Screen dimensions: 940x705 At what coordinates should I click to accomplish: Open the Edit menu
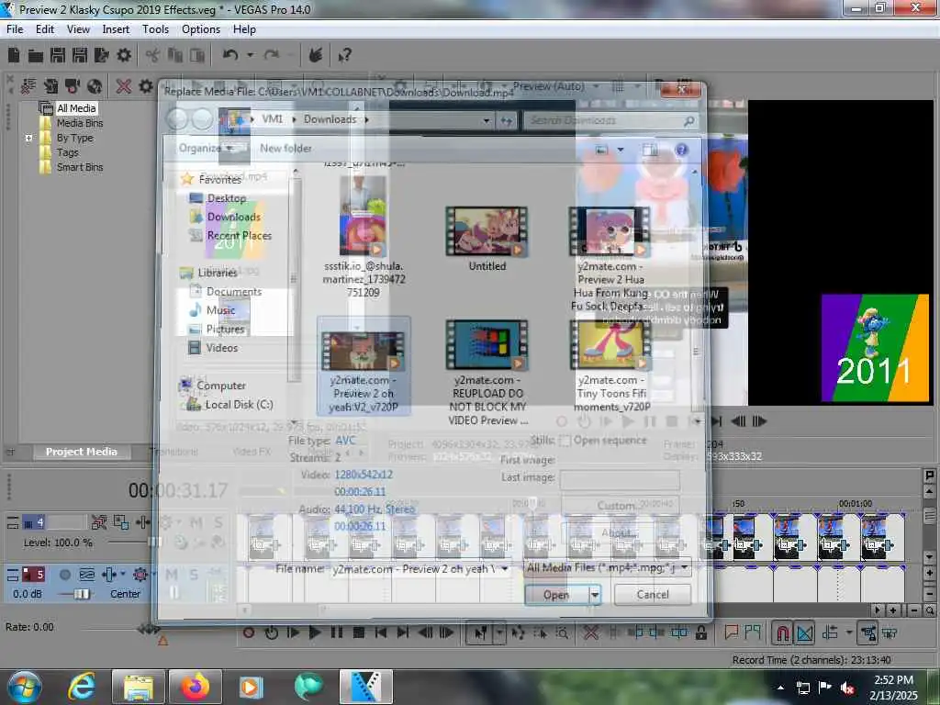click(x=44, y=29)
